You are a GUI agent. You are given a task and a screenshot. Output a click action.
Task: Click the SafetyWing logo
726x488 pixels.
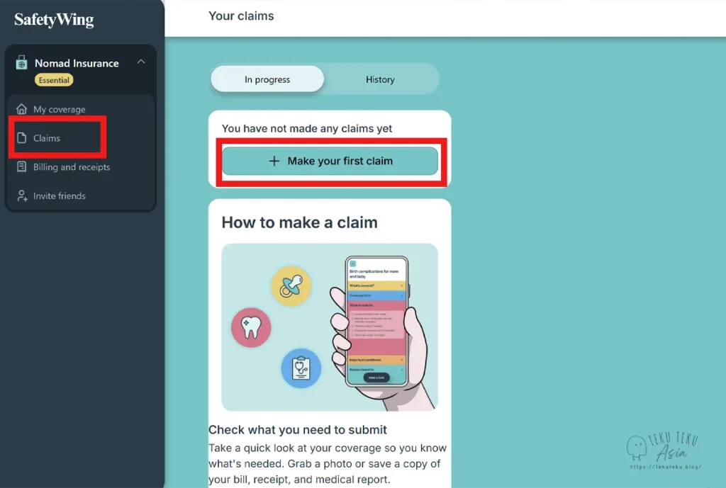pos(54,20)
